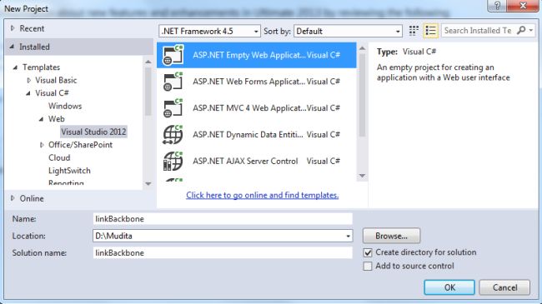This screenshot has width=542, height=304.
Task: Select ASP.NET AJAX Server Control template
Action: [x=257, y=161]
